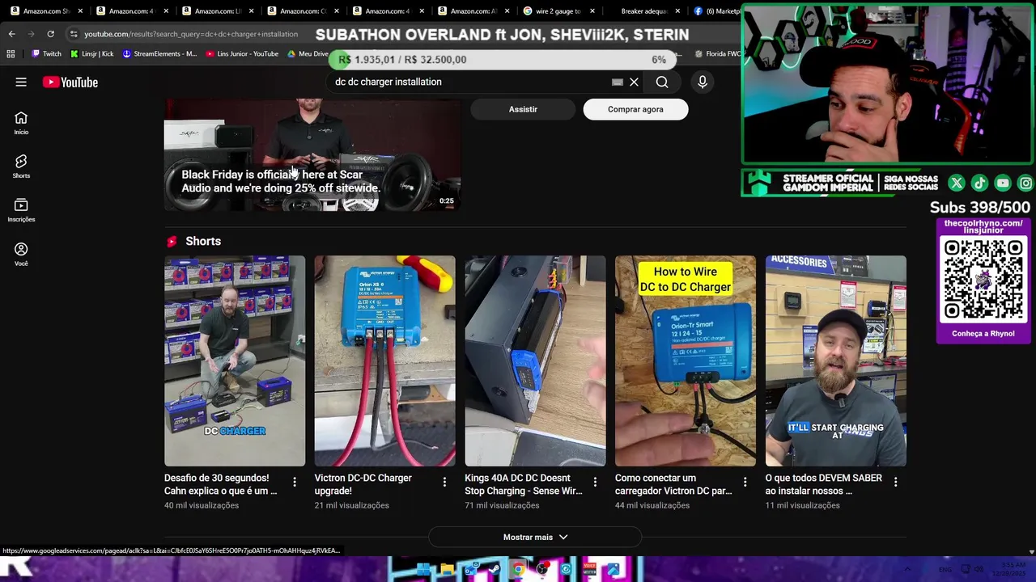Image resolution: width=1036 pixels, height=582 pixels.
Task: Open Voicemeeter from the taskbar
Action: click(x=590, y=569)
